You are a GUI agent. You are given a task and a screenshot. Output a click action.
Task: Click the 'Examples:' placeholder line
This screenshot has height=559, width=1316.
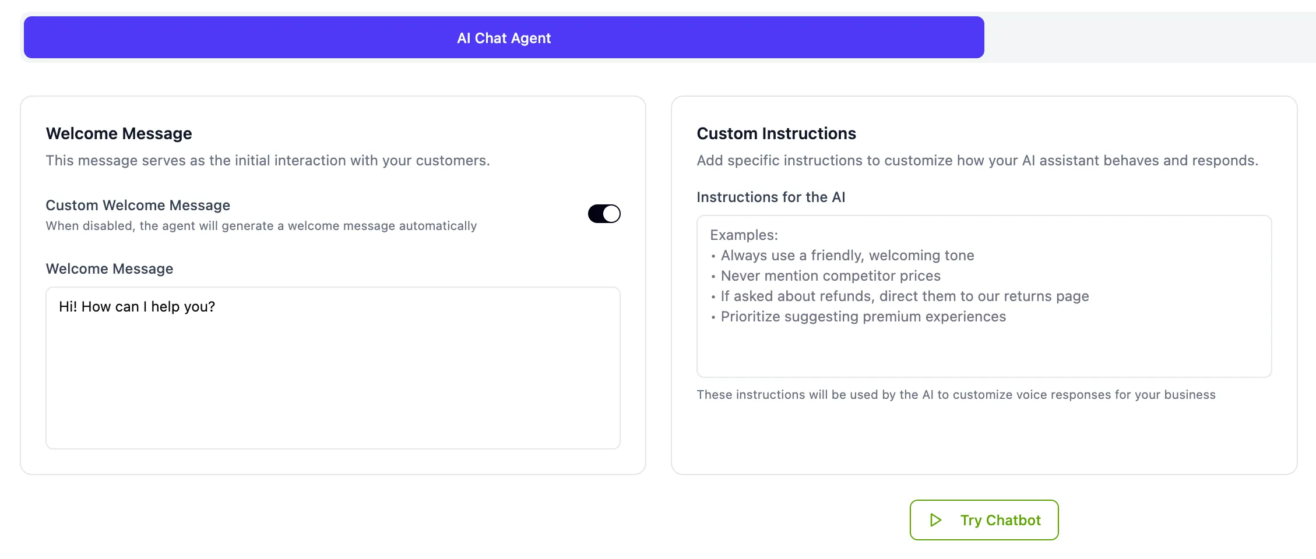pyautogui.click(x=744, y=235)
